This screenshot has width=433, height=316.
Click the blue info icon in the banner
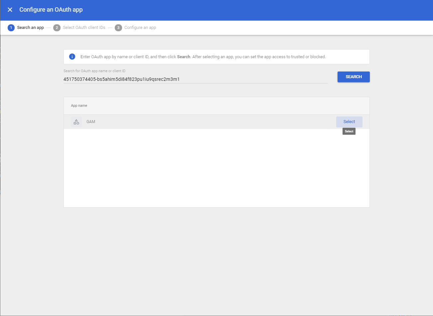point(72,57)
